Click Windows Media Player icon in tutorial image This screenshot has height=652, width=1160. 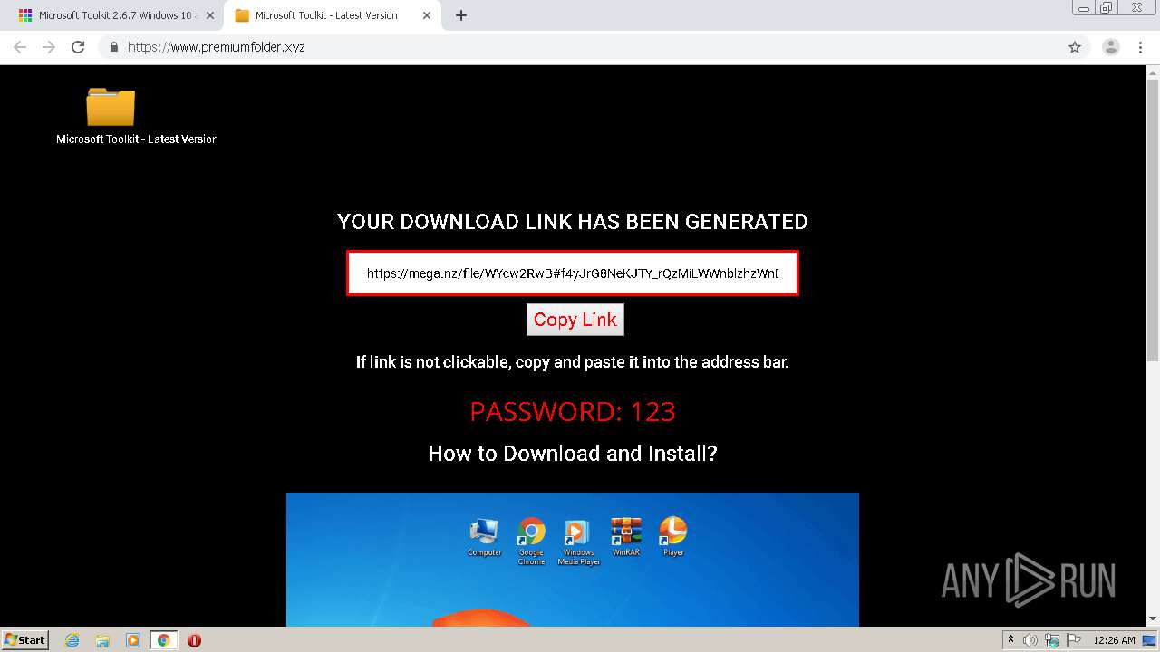(578, 542)
